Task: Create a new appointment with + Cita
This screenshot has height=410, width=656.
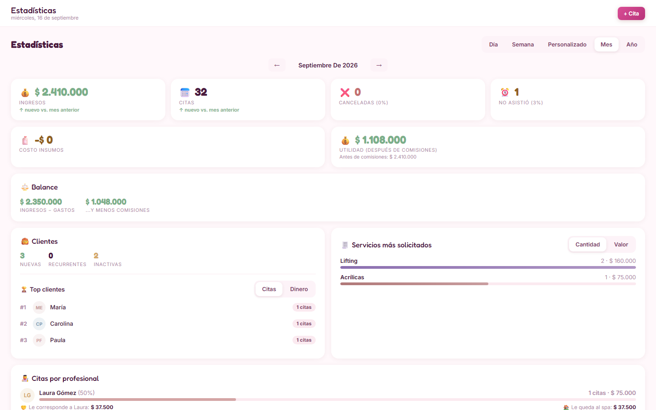Action: pos(631,14)
